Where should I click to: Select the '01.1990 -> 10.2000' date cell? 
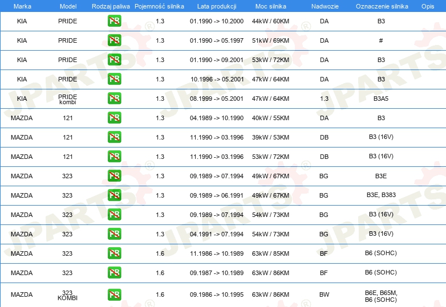217,21
